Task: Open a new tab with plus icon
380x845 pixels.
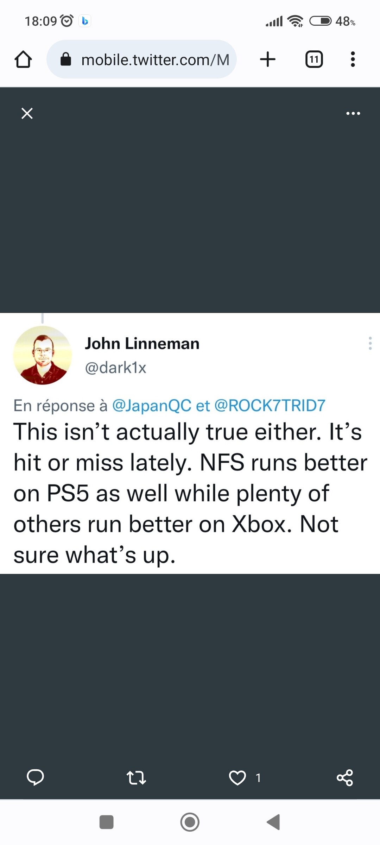Action: [x=267, y=59]
